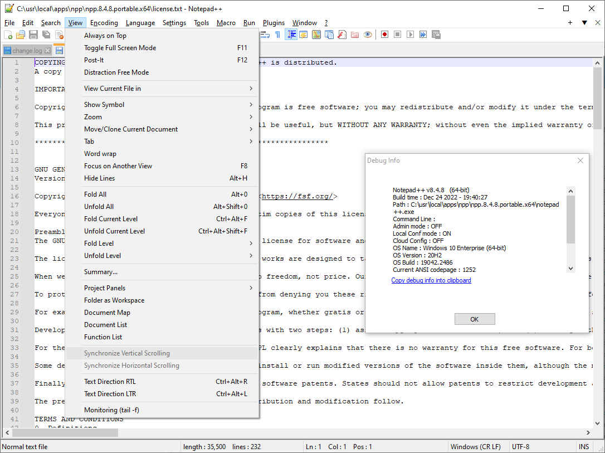This screenshot has height=453, width=605.
Task: Click the Monitoring eye toolbar icon
Action: [368, 35]
